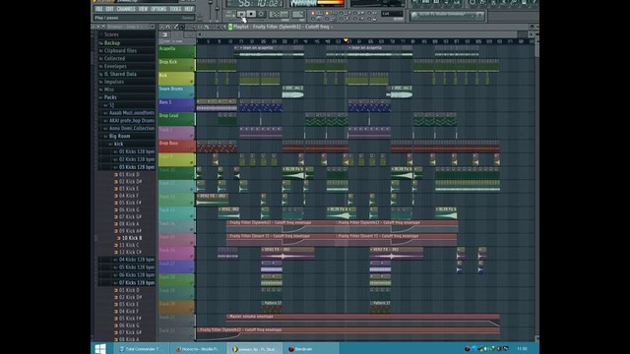The height and width of the screenshot is (354, 630).
Task: Click the Stop transport button
Action: pos(251,14)
